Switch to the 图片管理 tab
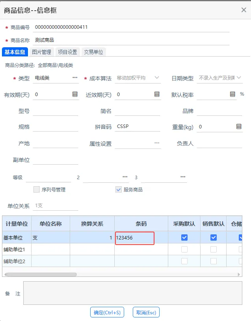 [41, 52]
